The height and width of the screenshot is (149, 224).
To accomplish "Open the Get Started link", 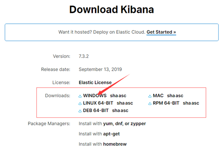I will 161,32.
